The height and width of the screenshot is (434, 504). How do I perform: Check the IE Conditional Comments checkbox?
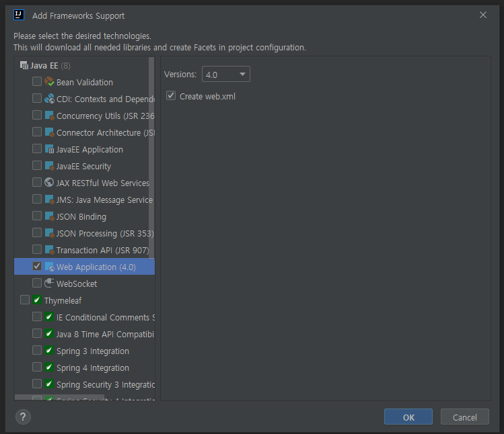(x=37, y=316)
